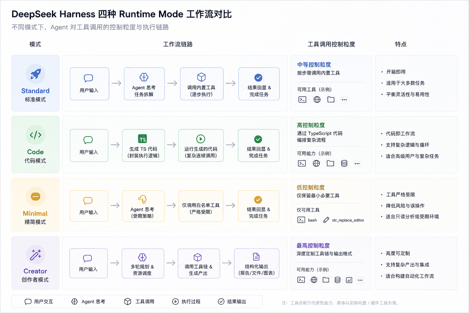This screenshot has height=313, width=469.
Task: Click the blue checkmark in Standard row result card
Action: coord(258,78)
